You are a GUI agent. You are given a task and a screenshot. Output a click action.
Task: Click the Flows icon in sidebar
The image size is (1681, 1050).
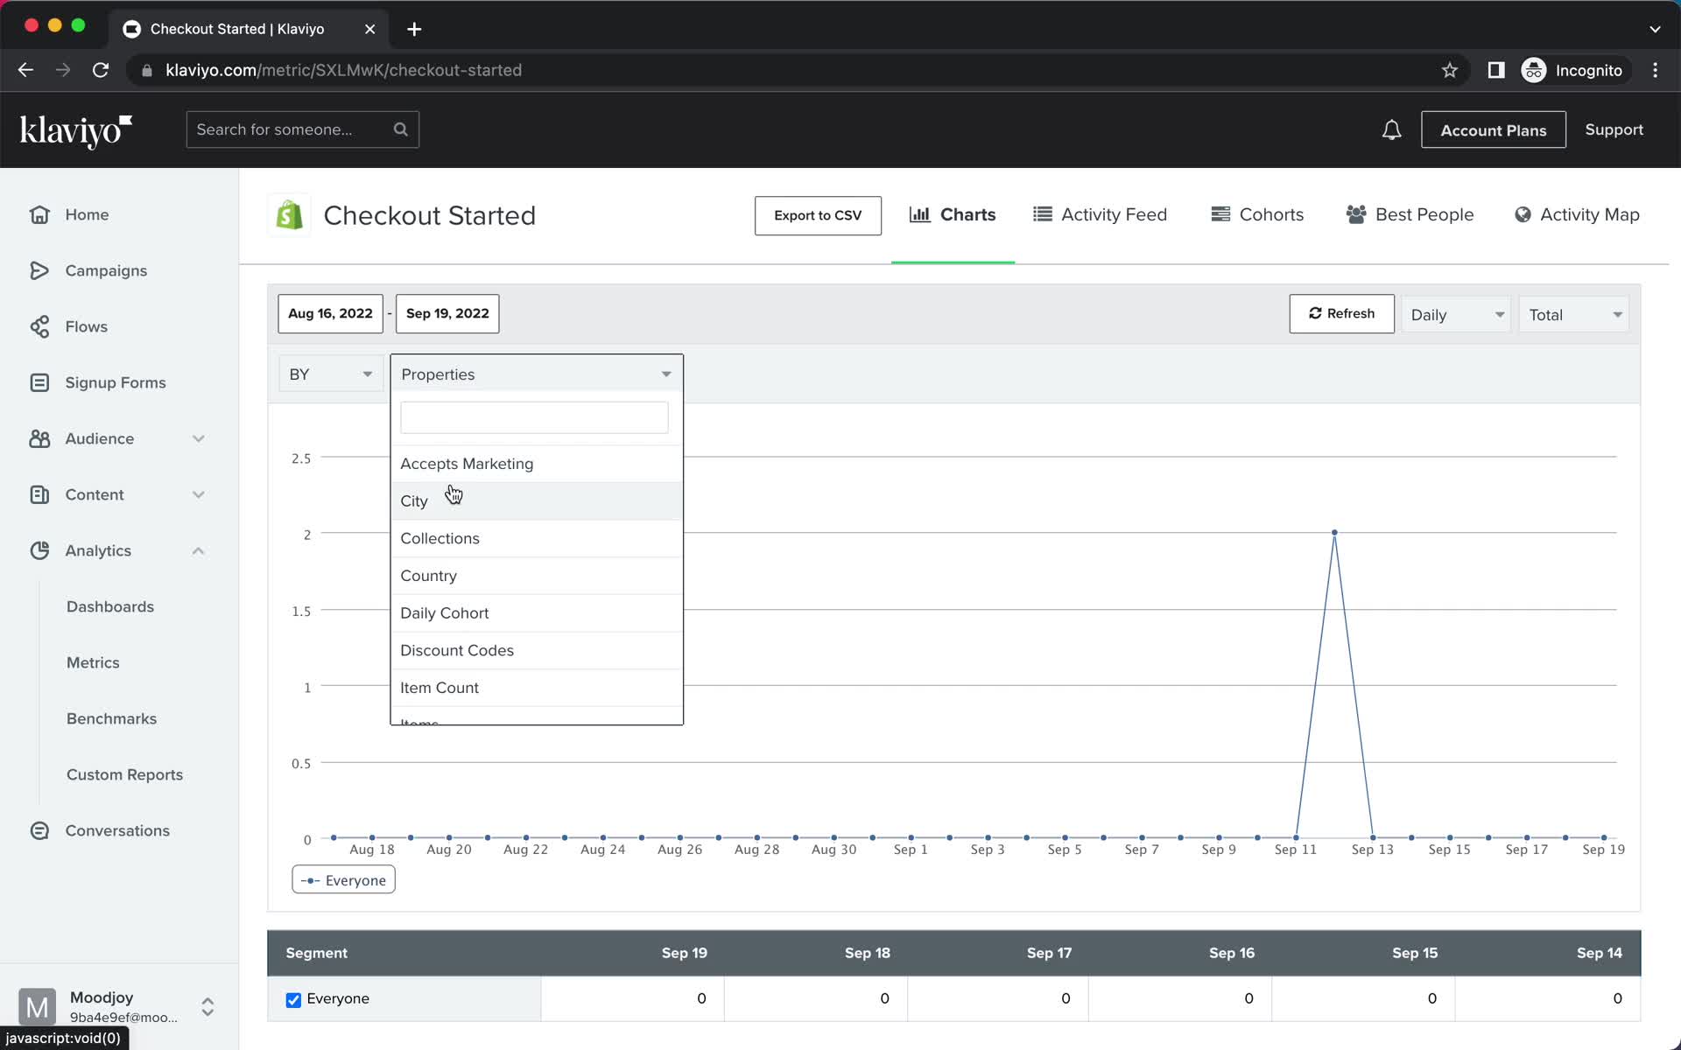[x=39, y=326]
